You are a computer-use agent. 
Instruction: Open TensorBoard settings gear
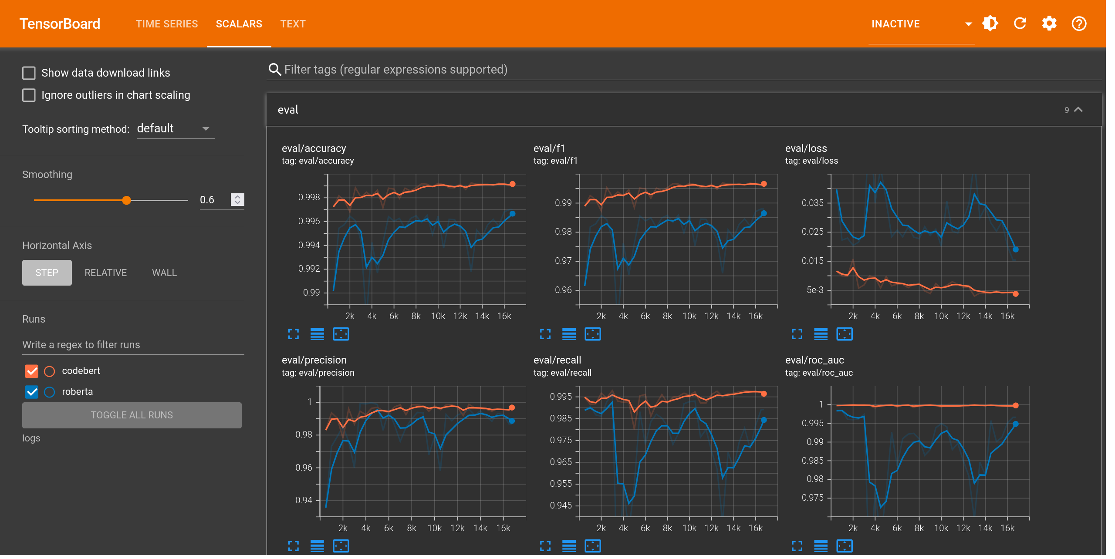point(1049,24)
